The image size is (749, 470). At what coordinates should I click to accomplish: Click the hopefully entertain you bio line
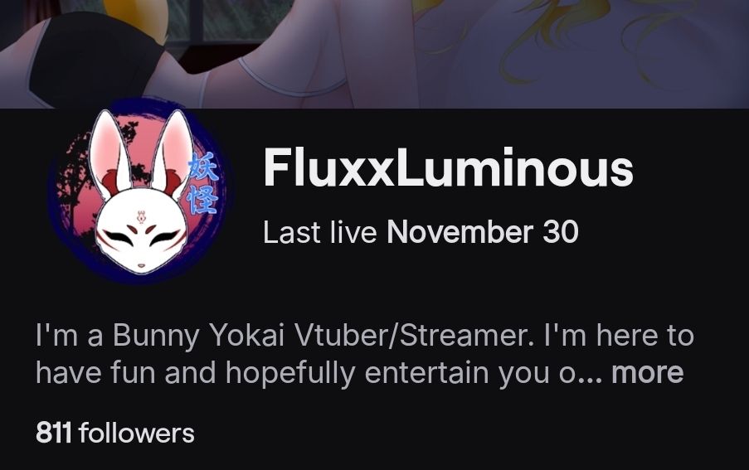(x=360, y=373)
